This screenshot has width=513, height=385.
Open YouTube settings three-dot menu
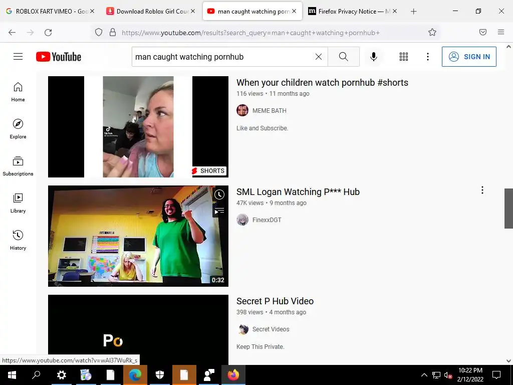pos(428,57)
